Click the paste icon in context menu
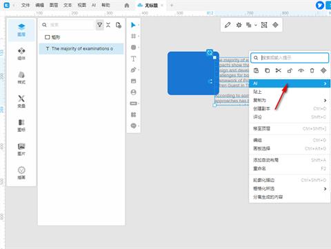Screen dimensions: 331x249 point(256,70)
